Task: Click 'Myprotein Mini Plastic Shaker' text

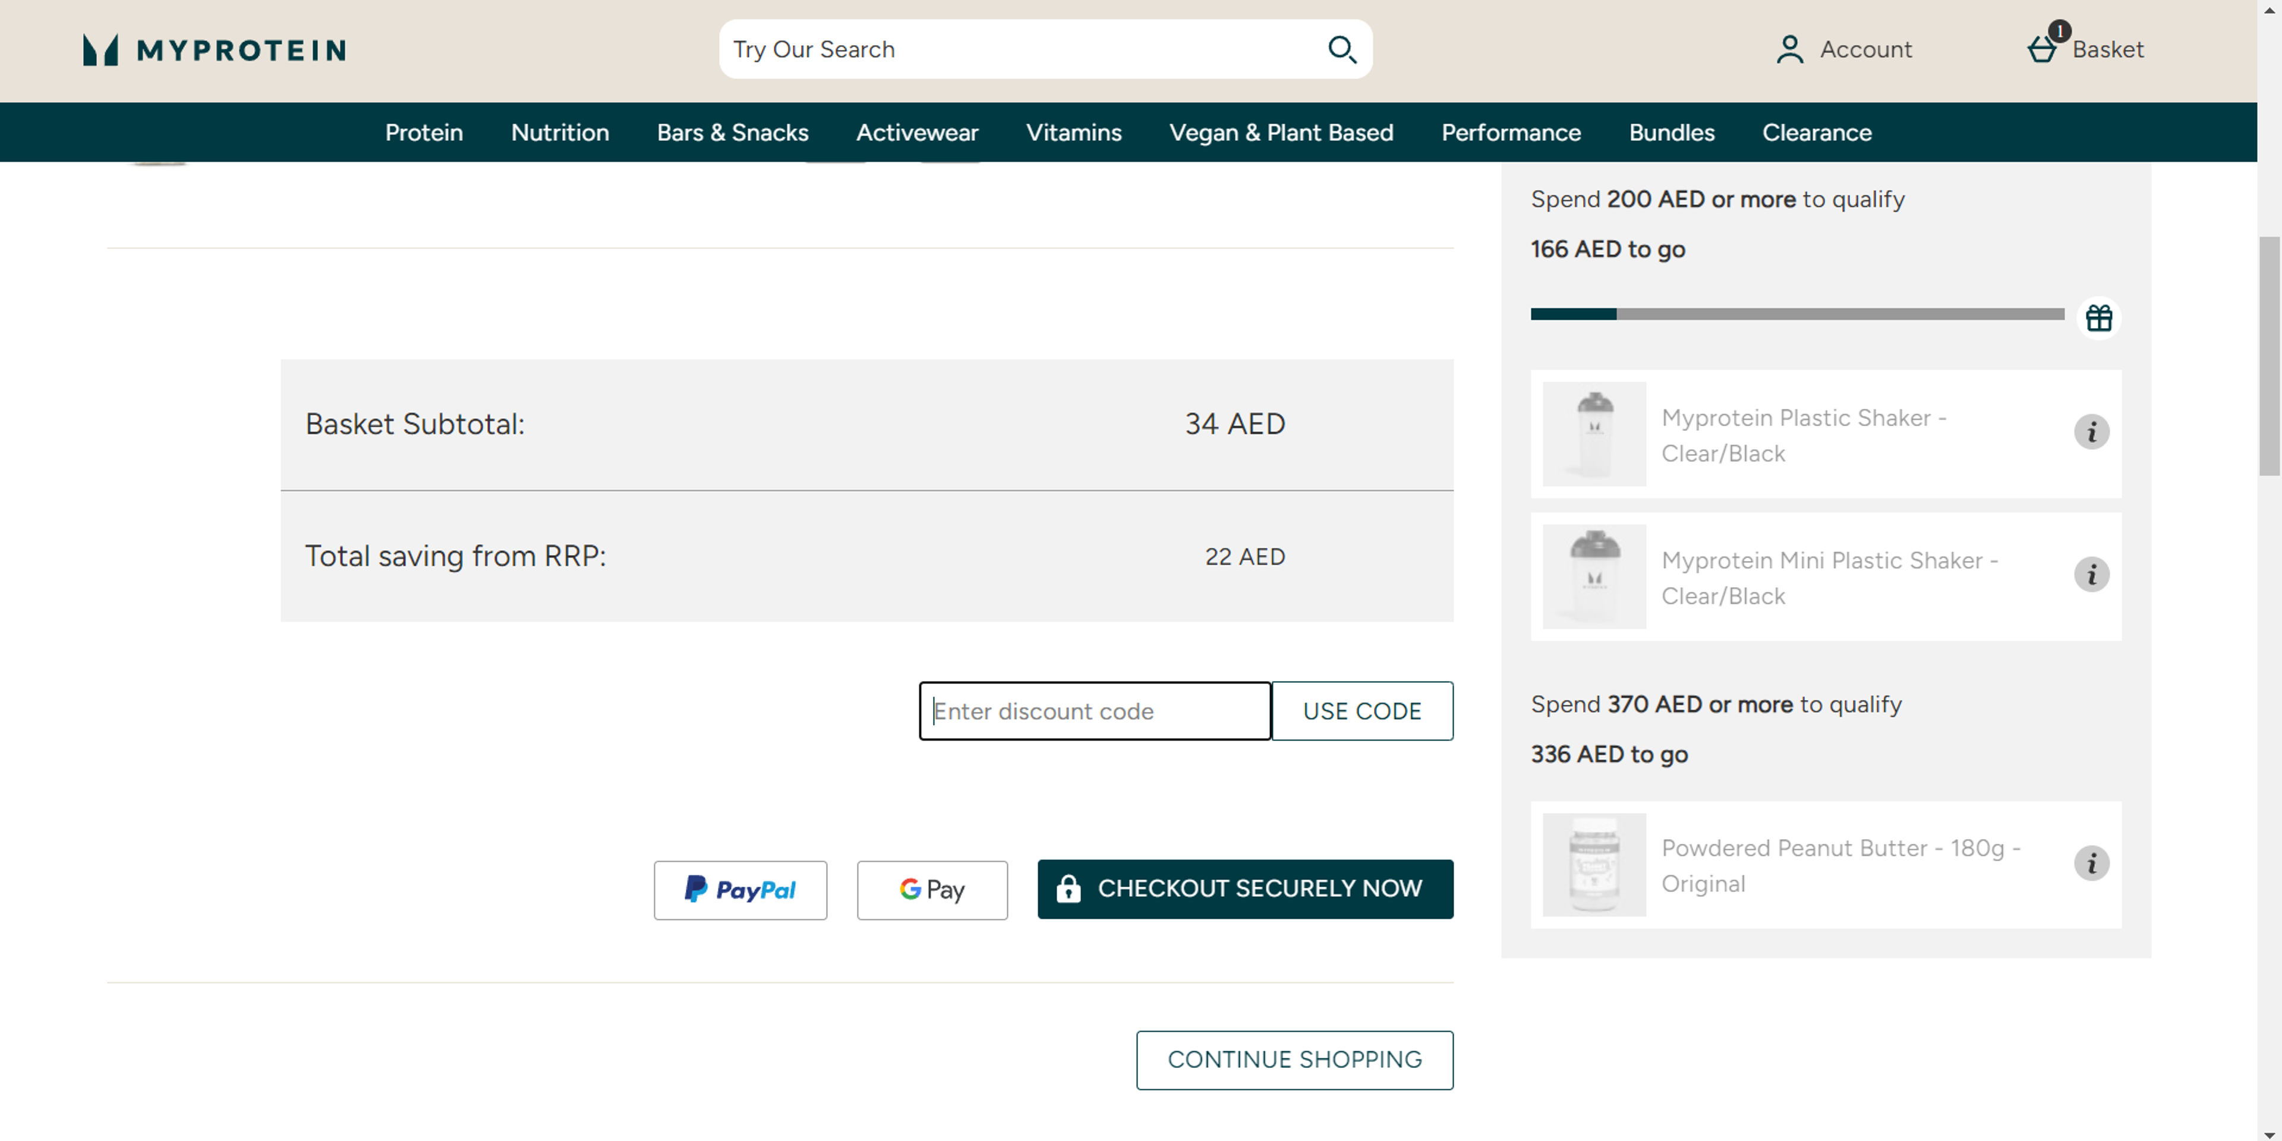Action: click(x=1829, y=578)
